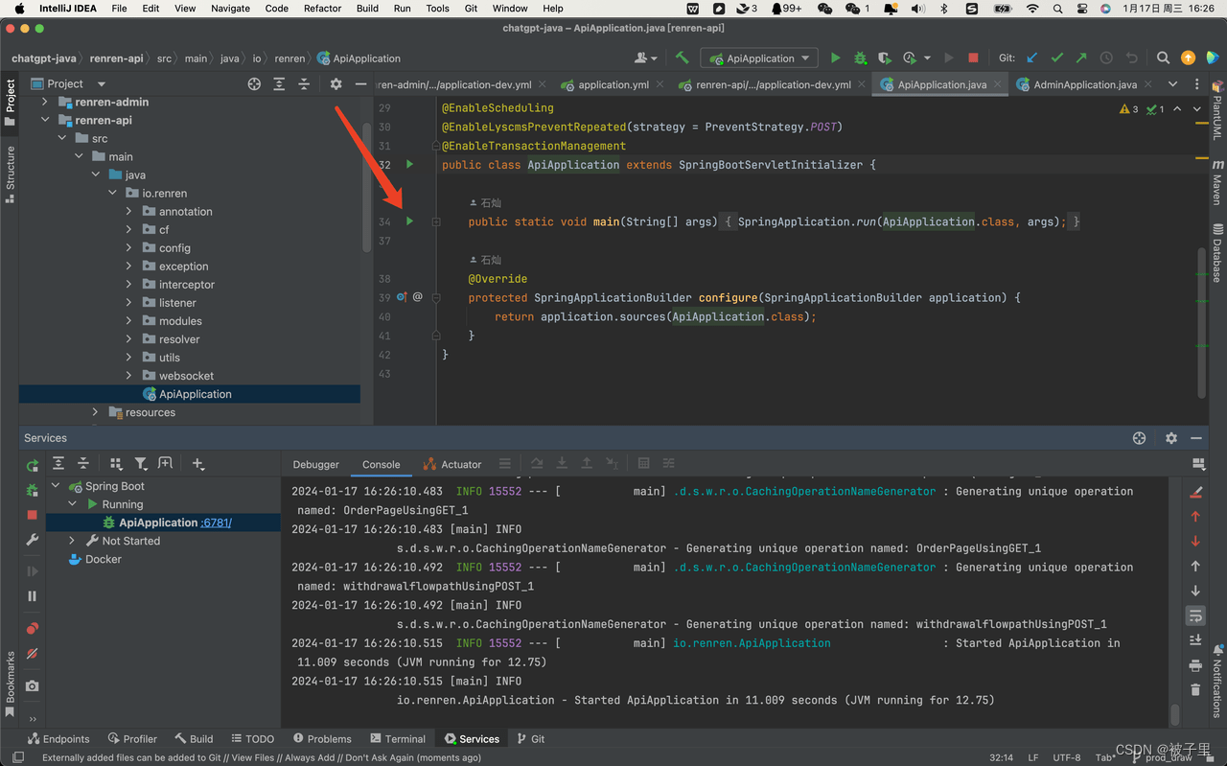Open Debugger tab in Services
Screen dimensions: 1227x766
(x=316, y=464)
